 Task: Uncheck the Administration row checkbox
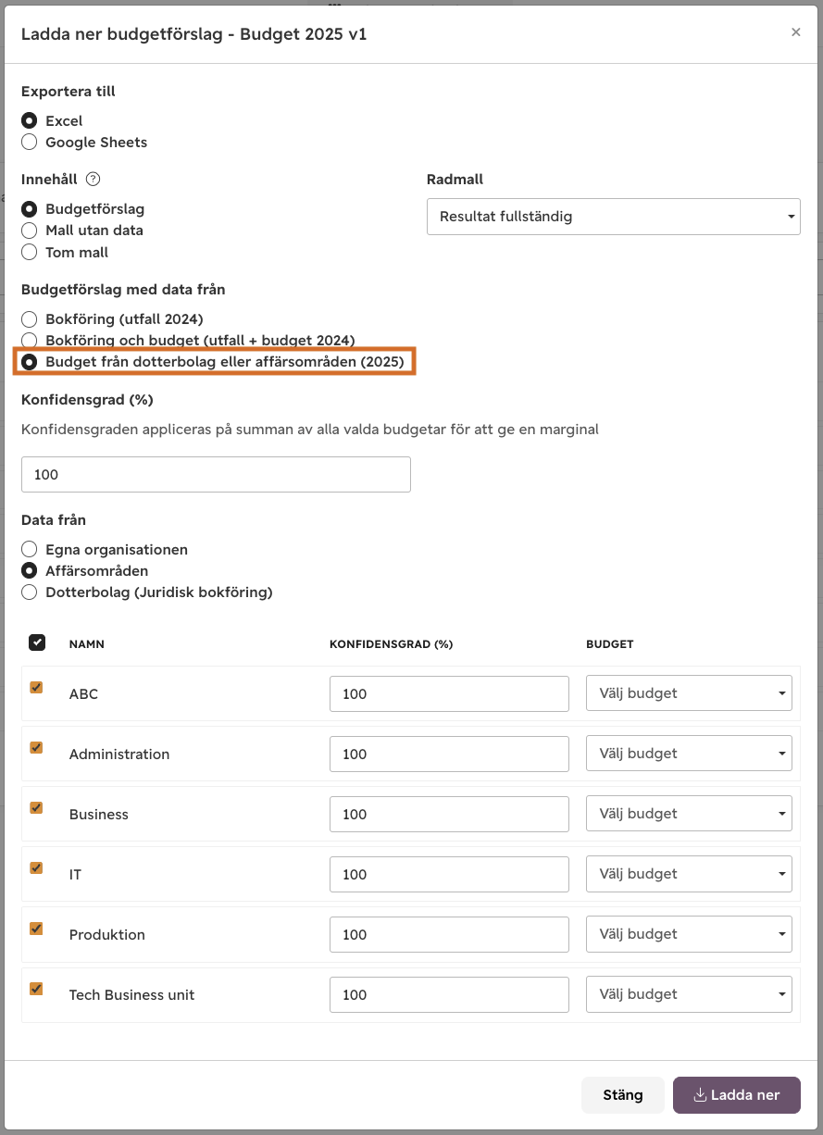coord(36,747)
